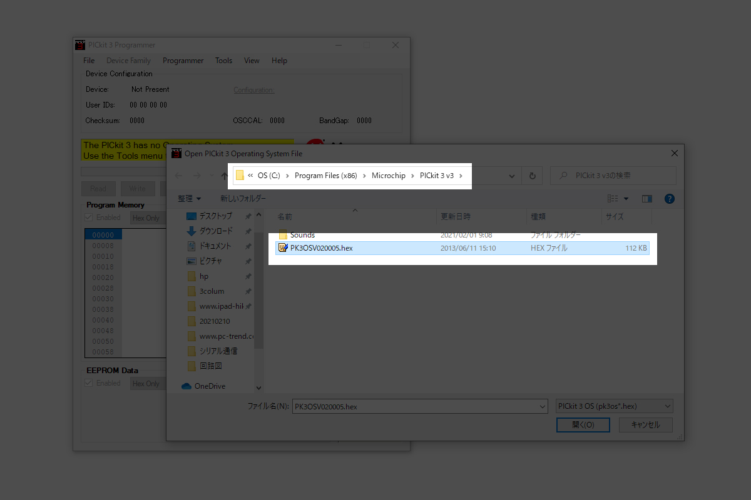Click the blue help question mark icon
Viewport: 751px width, 500px height.
coord(669,199)
